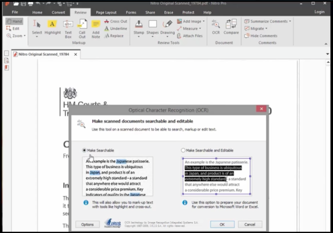Select the Make Searchable radio button
The height and width of the screenshot is (233, 333).
click(85, 150)
